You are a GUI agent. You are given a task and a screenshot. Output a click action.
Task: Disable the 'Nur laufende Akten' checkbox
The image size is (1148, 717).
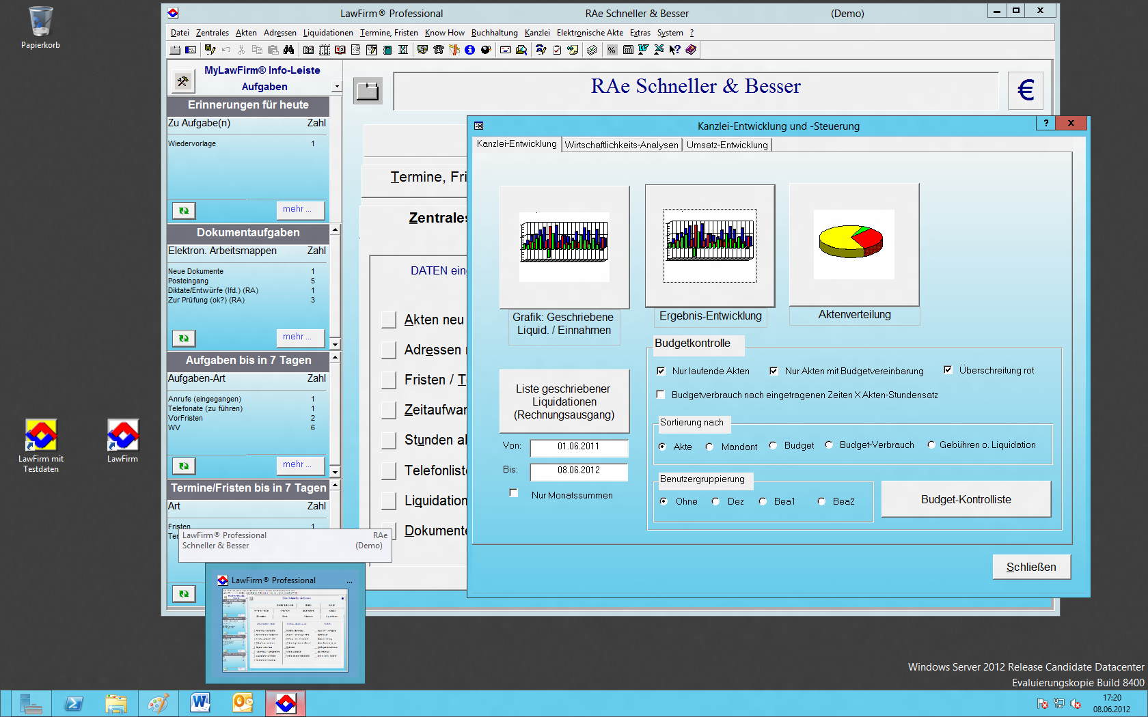[x=661, y=371]
